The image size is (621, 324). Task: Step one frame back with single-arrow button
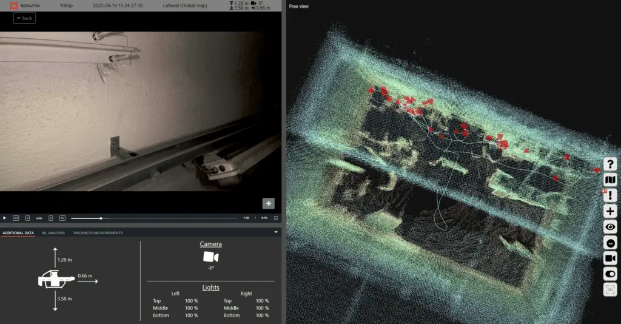tap(28, 218)
